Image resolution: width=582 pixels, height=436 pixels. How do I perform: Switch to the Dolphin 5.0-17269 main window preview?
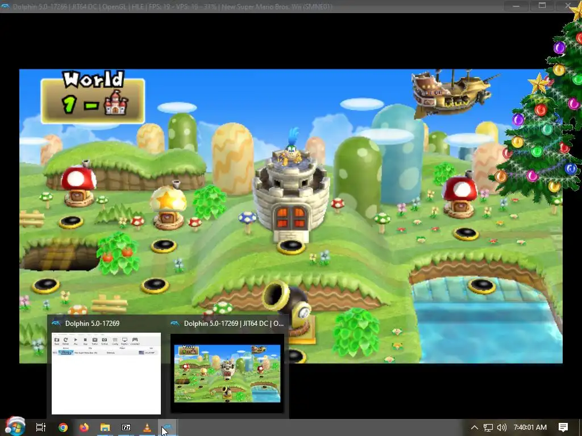click(x=106, y=373)
